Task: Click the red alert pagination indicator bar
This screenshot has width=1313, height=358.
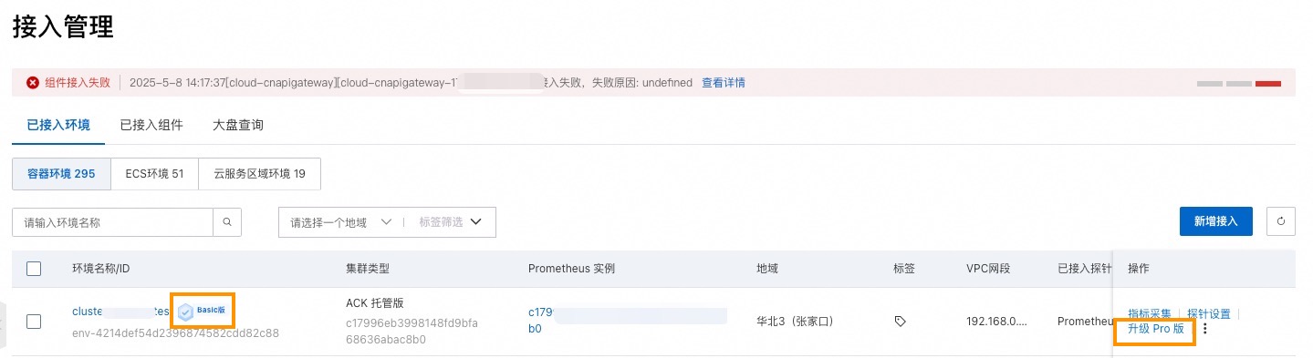Action: 1268,84
